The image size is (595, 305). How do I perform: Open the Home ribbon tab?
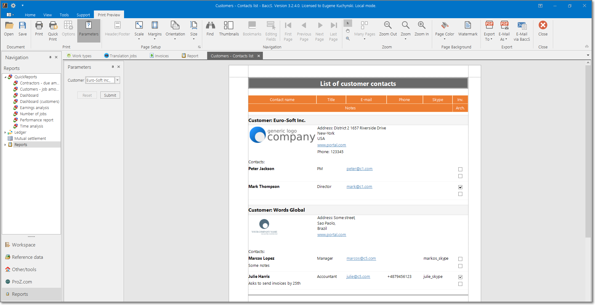point(30,15)
